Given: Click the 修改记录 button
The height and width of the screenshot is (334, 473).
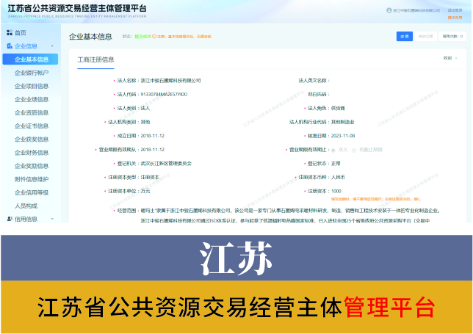Looking at the screenshot, I should pyautogui.click(x=426, y=37).
